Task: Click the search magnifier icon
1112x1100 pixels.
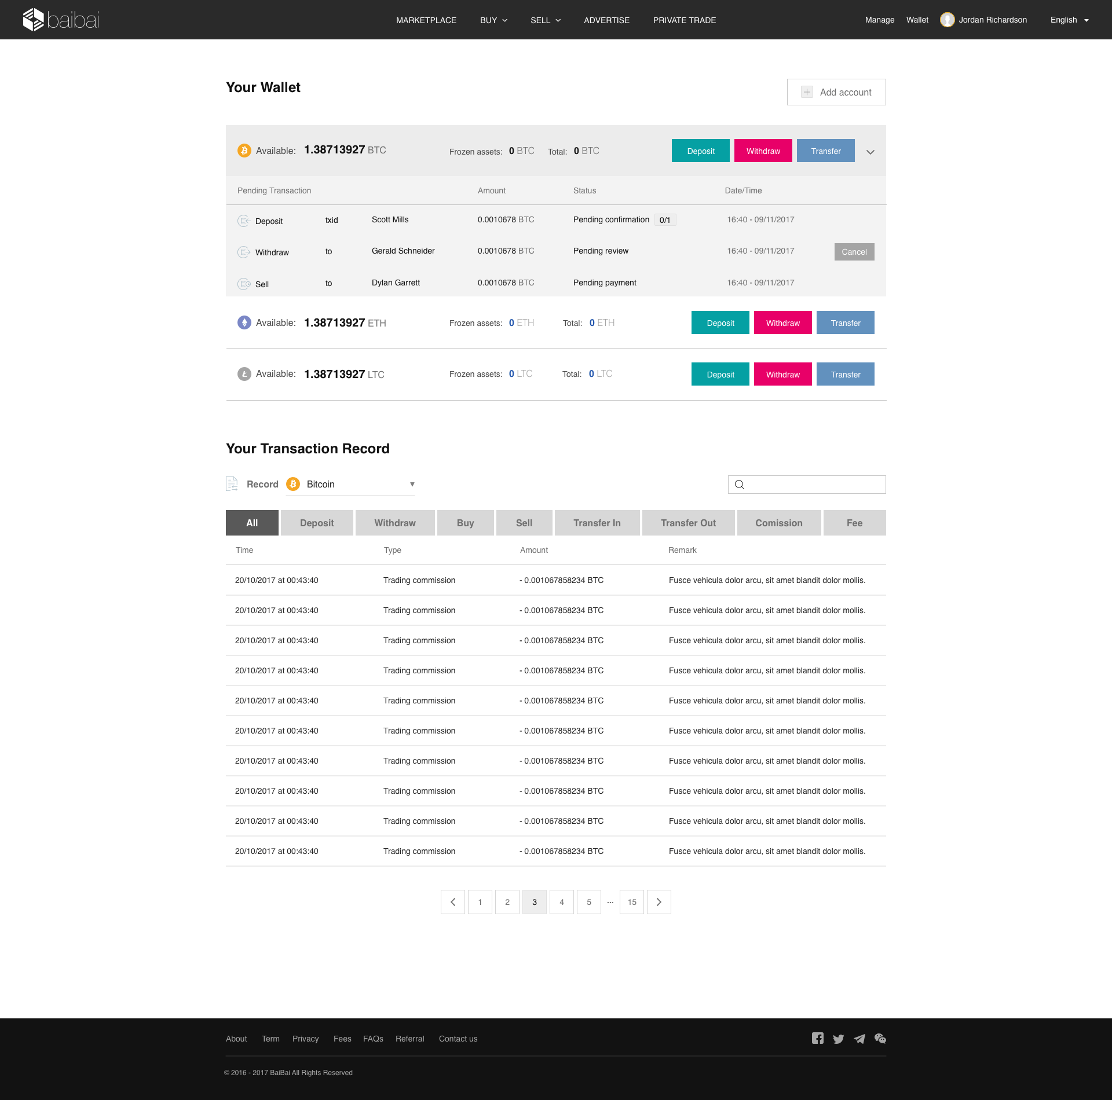Action: point(740,485)
